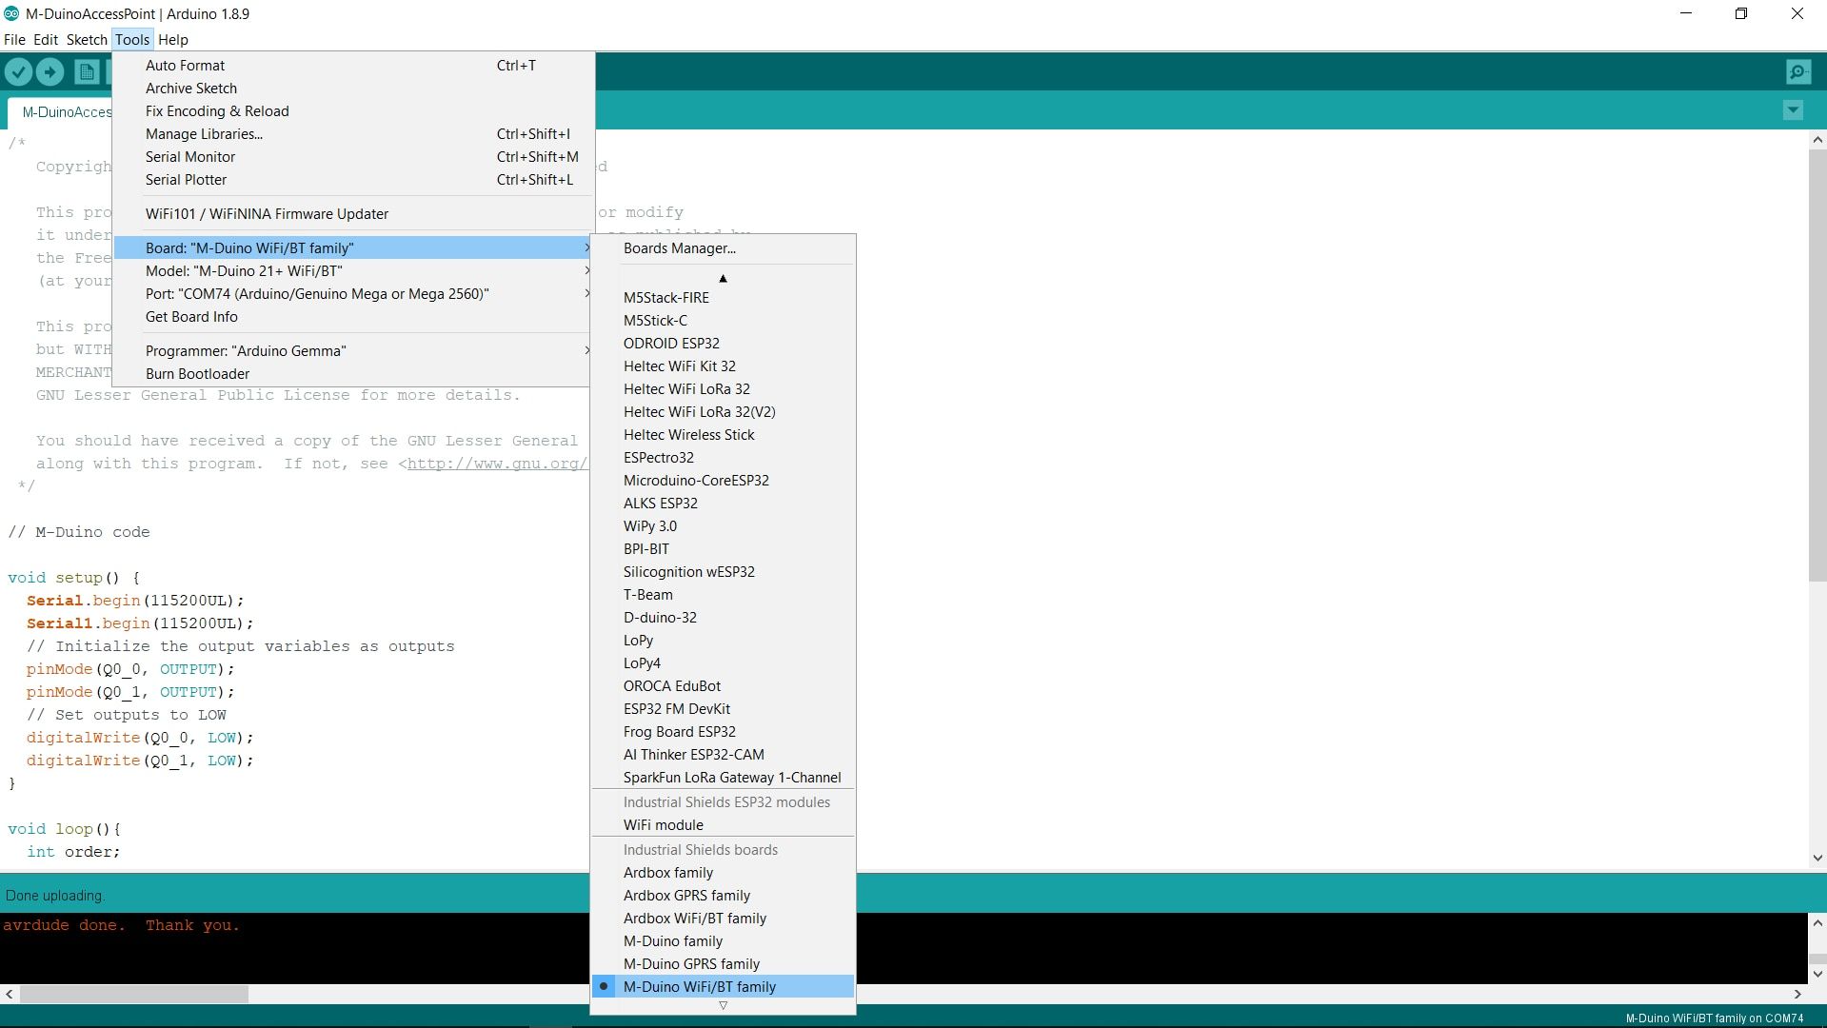Click Get Board Info
The height and width of the screenshot is (1028, 1827).
[x=353, y=317]
